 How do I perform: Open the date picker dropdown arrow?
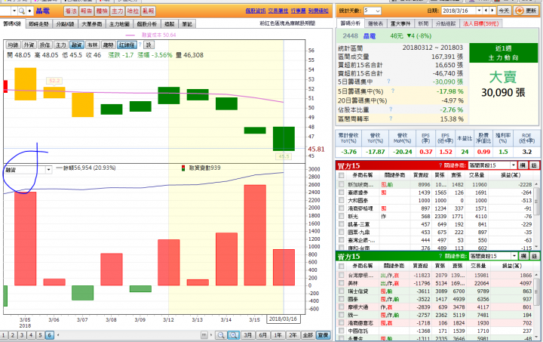tap(479, 11)
